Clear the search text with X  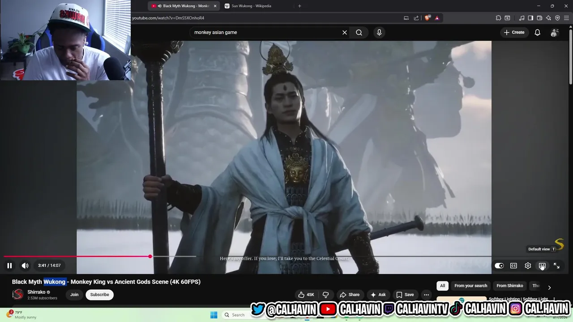[345, 32]
